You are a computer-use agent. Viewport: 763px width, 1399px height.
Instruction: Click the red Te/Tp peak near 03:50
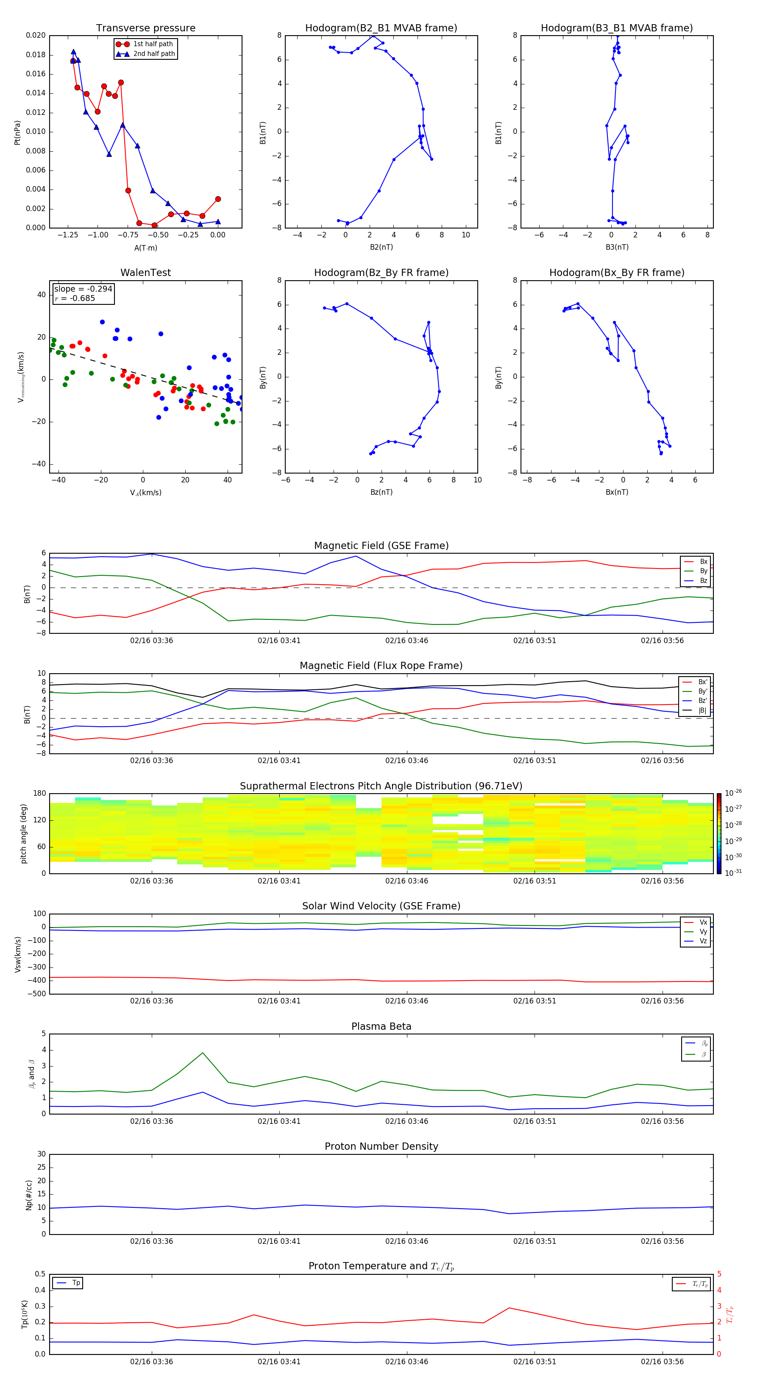[509, 1308]
